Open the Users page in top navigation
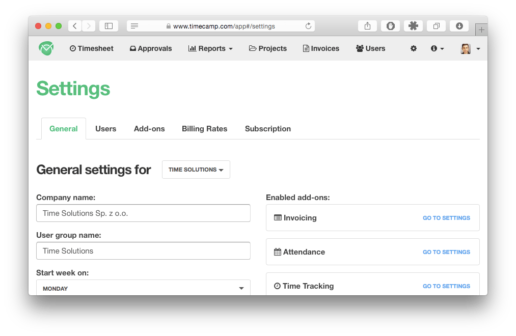 tap(370, 48)
